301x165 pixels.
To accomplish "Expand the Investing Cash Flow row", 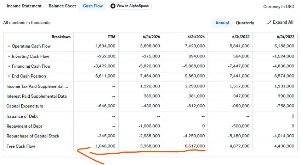I will pyautogui.click(x=9, y=56).
